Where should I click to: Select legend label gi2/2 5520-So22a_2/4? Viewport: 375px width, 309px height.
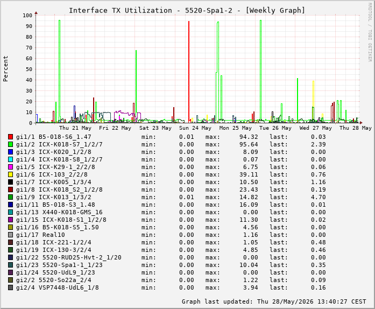(x=54, y=280)
